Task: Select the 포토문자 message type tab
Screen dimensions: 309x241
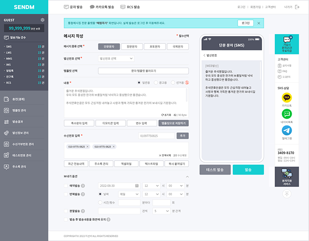Action: pyautogui.click(x=155, y=47)
